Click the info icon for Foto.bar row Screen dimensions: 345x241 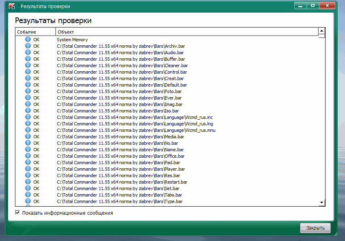point(28,91)
